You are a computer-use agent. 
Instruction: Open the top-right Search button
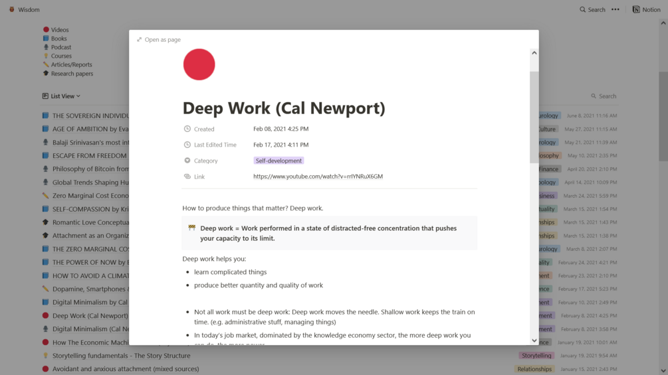click(x=592, y=9)
